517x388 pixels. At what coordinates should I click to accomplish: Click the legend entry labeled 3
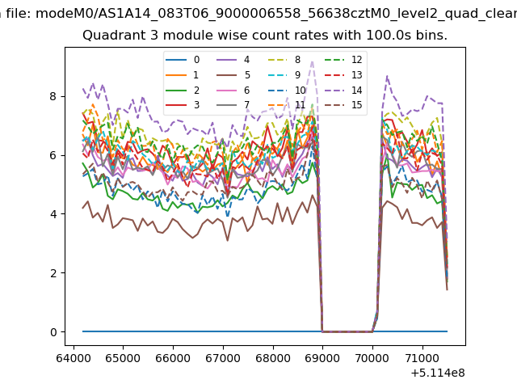click(196, 105)
